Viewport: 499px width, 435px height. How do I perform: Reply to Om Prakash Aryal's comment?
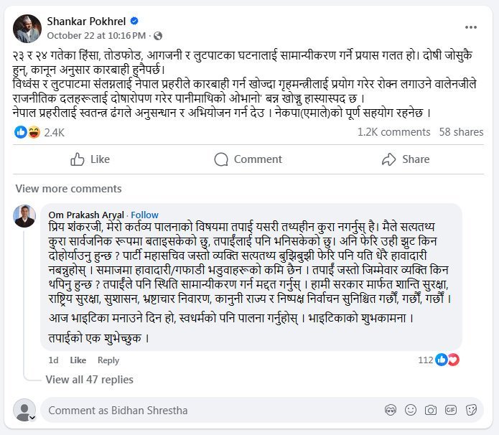click(108, 360)
